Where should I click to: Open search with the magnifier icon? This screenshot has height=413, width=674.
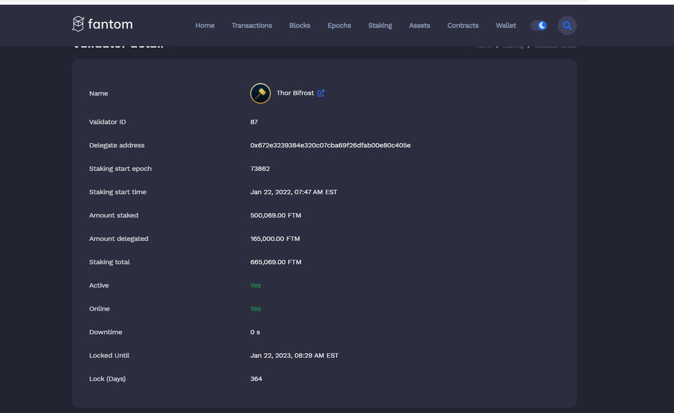(567, 25)
